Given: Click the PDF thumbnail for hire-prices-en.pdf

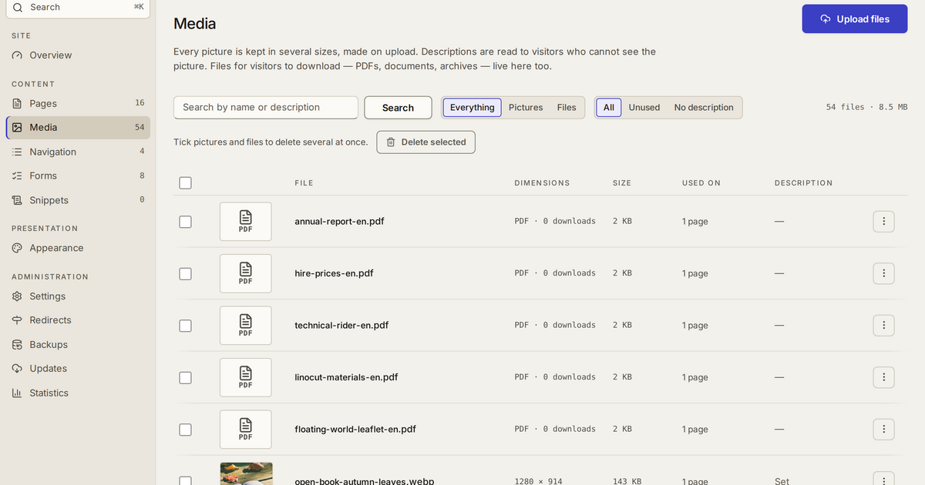Looking at the screenshot, I should tap(246, 273).
